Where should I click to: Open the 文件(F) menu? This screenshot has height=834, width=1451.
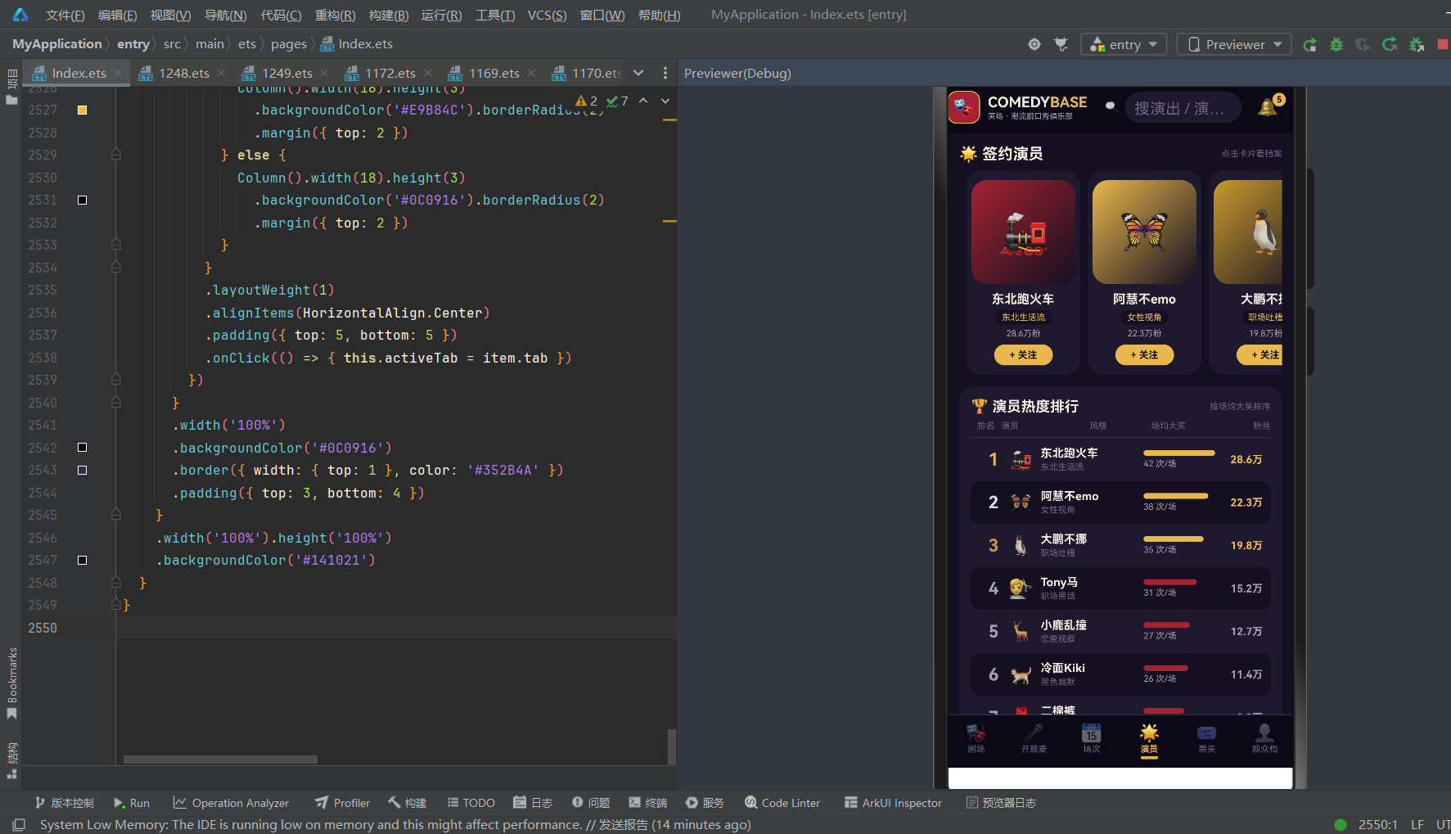point(65,15)
